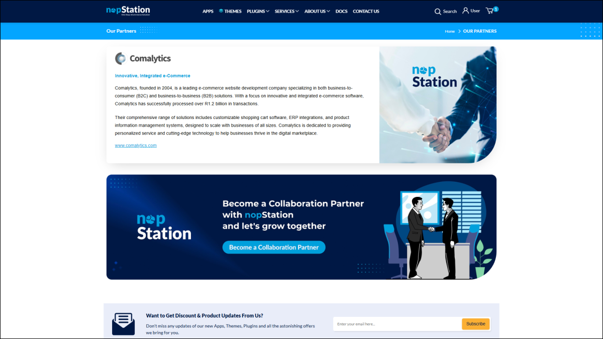Click the newsletter envelope icon

[124, 324]
